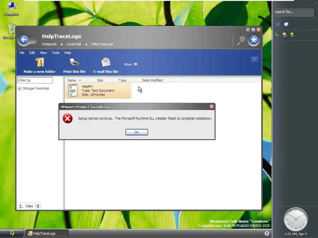
Task: Click Computer in the breadcrumb path
Action: [x=49, y=44]
